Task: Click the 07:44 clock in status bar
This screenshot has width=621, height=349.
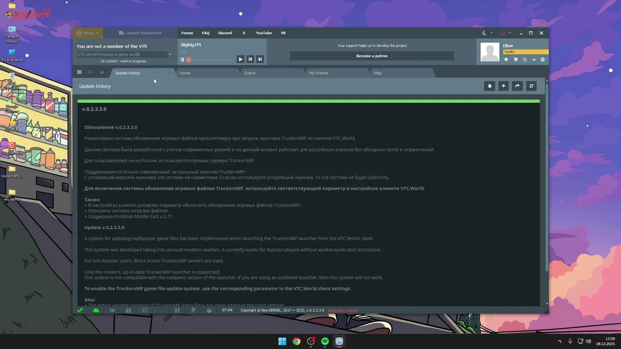Action: pos(227,310)
